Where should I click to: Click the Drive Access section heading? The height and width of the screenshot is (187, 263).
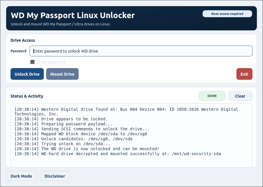23,40
